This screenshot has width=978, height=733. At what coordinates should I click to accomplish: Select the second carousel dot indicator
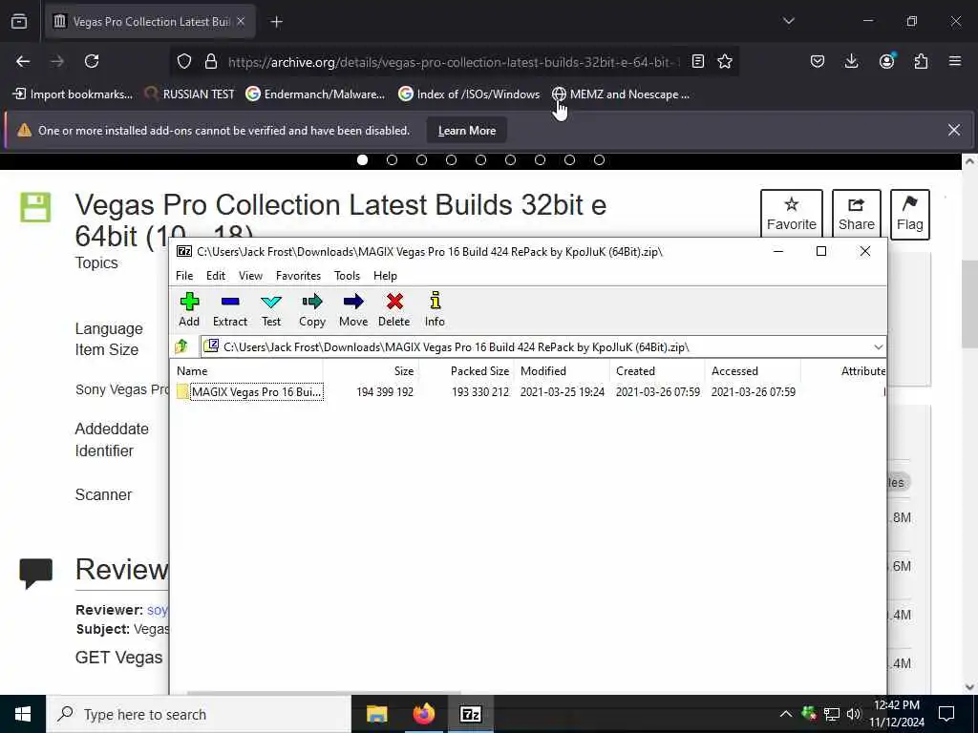(392, 160)
